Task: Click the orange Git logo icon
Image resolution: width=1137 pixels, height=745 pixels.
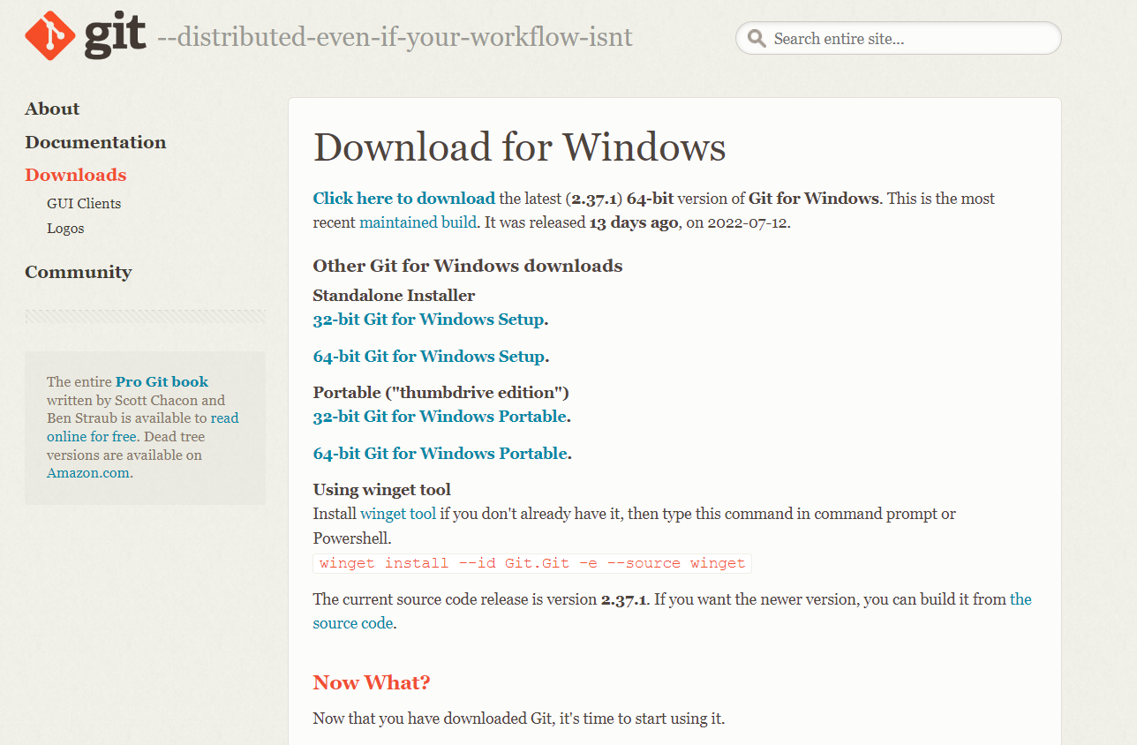Action: [49, 35]
